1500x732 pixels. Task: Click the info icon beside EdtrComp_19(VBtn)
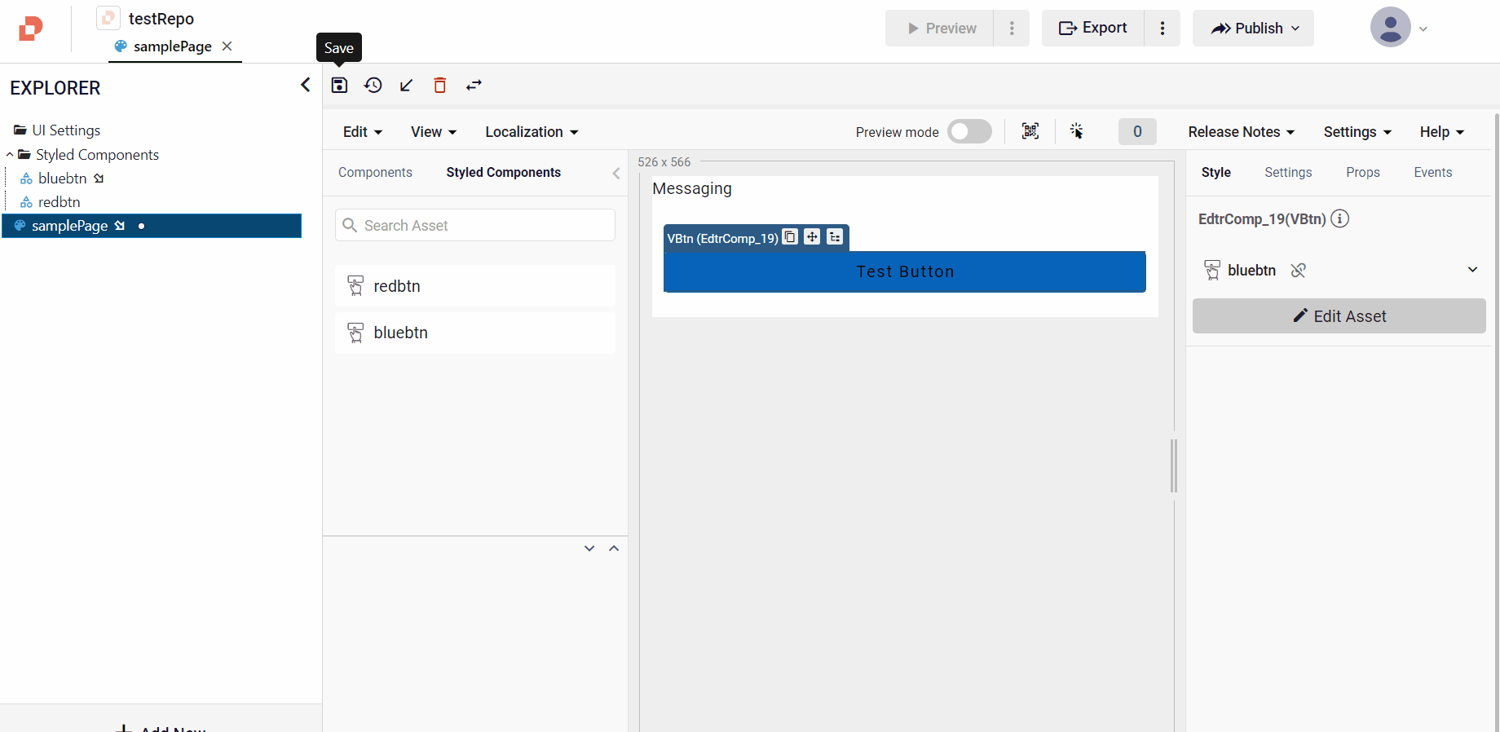[1339, 218]
